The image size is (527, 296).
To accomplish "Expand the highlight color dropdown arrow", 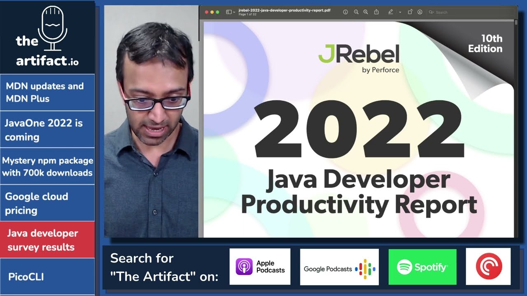I will (x=400, y=12).
